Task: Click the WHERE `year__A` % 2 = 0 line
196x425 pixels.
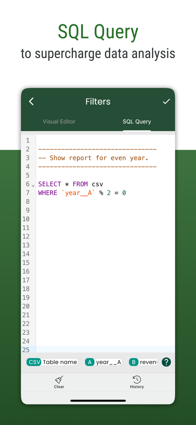Action: click(x=82, y=193)
